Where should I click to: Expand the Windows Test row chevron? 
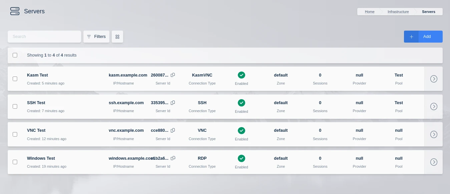point(434,162)
